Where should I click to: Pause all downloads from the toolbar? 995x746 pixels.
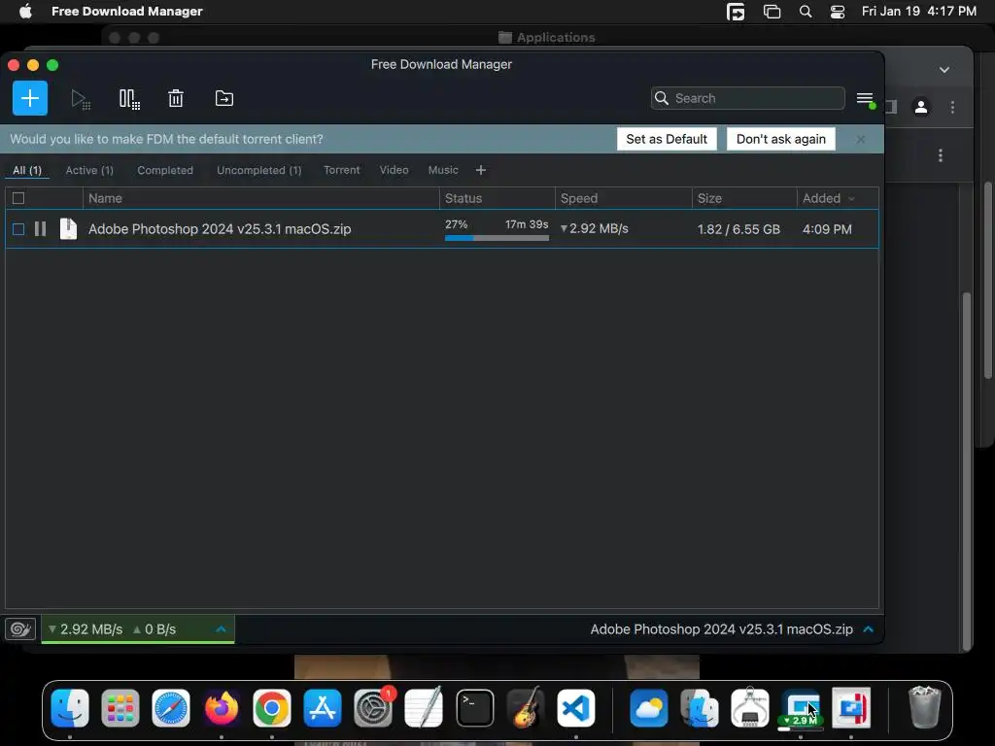(x=129, y=99)
